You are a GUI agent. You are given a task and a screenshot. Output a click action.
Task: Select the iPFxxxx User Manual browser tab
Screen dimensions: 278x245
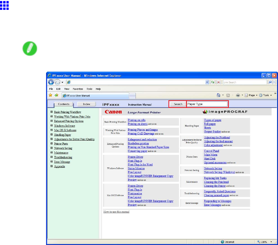click(95, 95)
